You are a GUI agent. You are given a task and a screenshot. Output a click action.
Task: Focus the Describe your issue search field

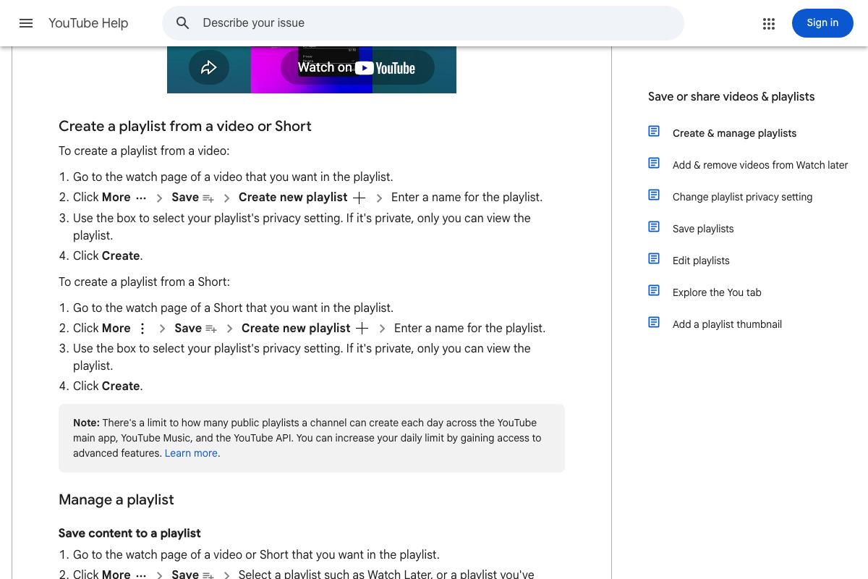423,23
